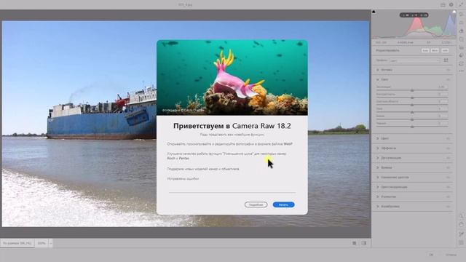Collapse the Свет panel
The height and width of the screenshot is (262, 466).
[x=378, y=79]
